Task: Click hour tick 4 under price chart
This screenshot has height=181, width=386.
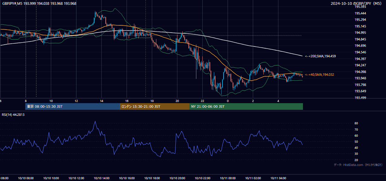Action: click(x=278, y=101)
